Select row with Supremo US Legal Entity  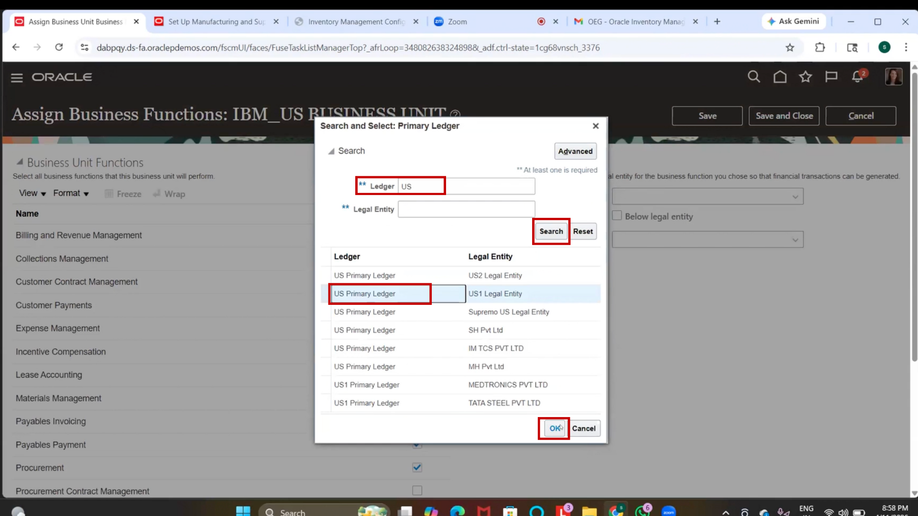(461, 312)
